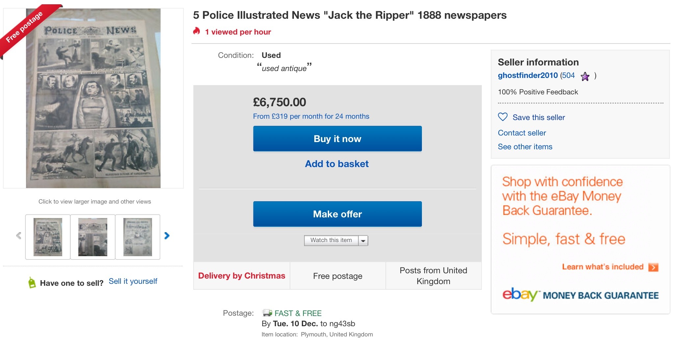Click the next thumbnails arrow
674x342 pixels.
pyautogui.click(x=167, y=235)
